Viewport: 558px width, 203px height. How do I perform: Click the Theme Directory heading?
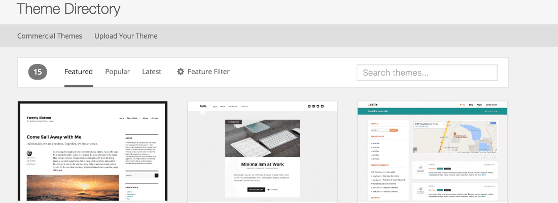coord(68,9)
